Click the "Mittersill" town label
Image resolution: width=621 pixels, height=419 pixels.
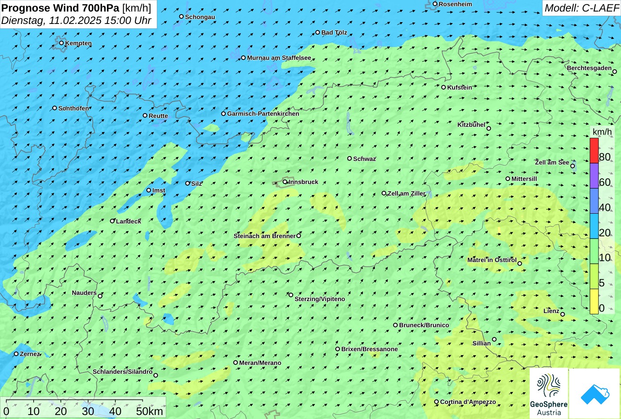tap(524, 179)
